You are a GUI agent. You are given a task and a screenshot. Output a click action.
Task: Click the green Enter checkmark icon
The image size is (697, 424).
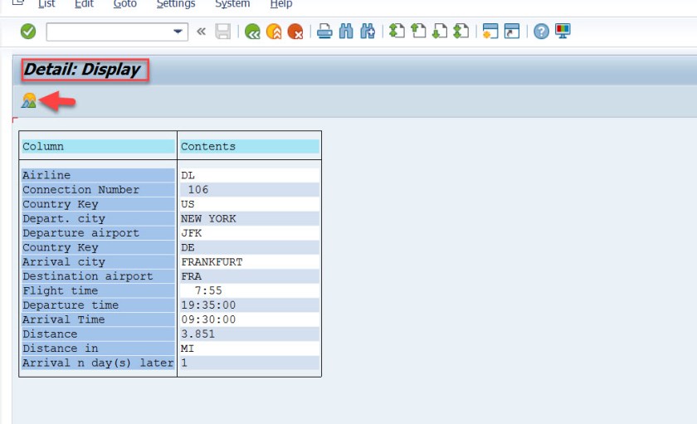pyautogui.click(x=28, y=32)
